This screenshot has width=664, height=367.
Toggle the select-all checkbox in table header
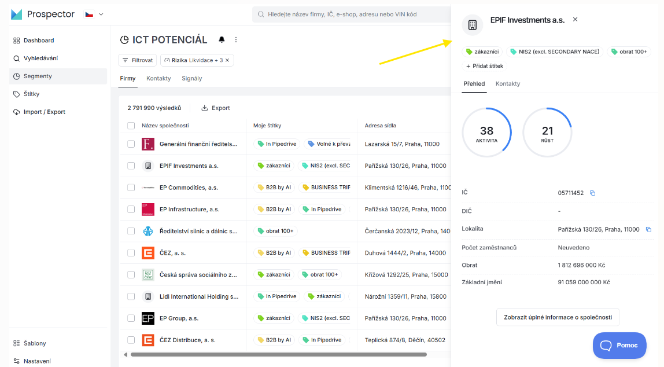coord(131,126)
